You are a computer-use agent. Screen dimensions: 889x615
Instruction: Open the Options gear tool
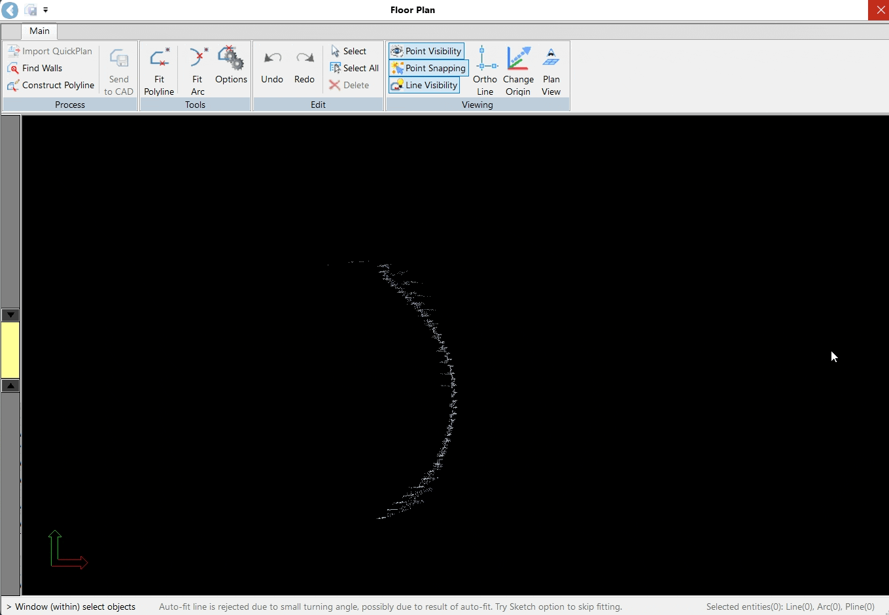pos(231,65)
